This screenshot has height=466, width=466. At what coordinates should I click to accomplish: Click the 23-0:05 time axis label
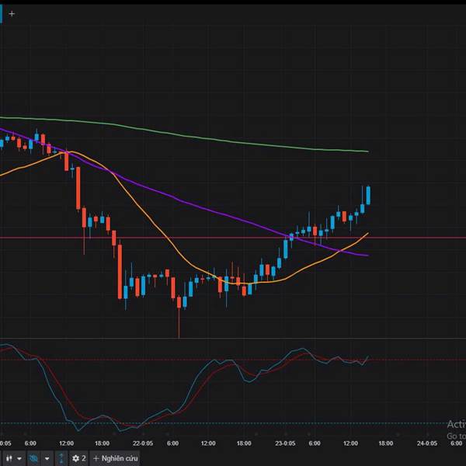pos(285,443)
